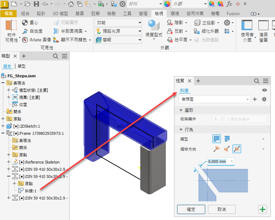Go to Home view with house icon
The image size is (275, 220).
[71, 4]
